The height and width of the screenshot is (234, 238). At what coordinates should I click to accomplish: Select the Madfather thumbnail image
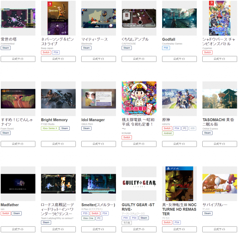coord(18,184)
